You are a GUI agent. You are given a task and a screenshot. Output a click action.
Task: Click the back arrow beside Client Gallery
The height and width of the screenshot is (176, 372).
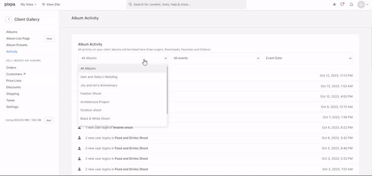pos(9,19)
